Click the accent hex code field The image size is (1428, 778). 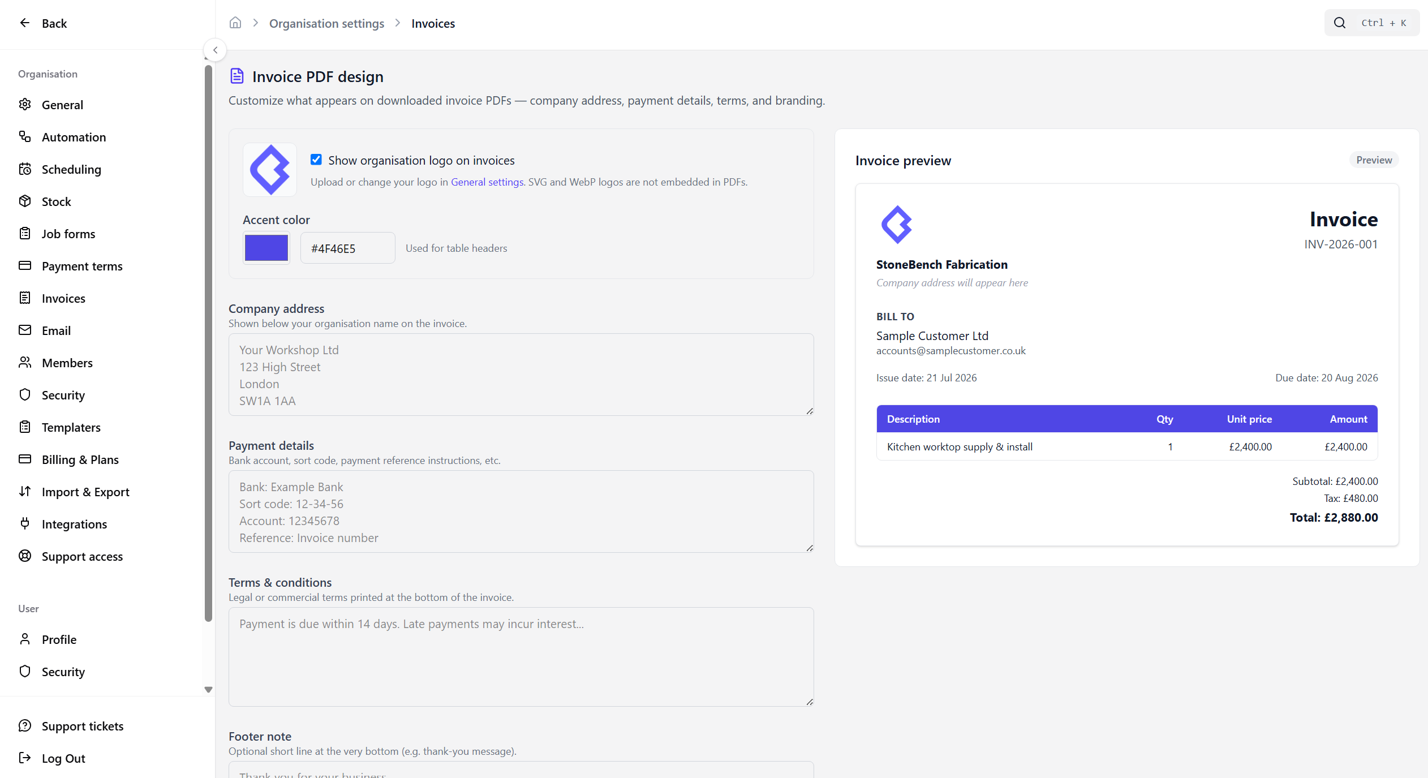(348, 248)
